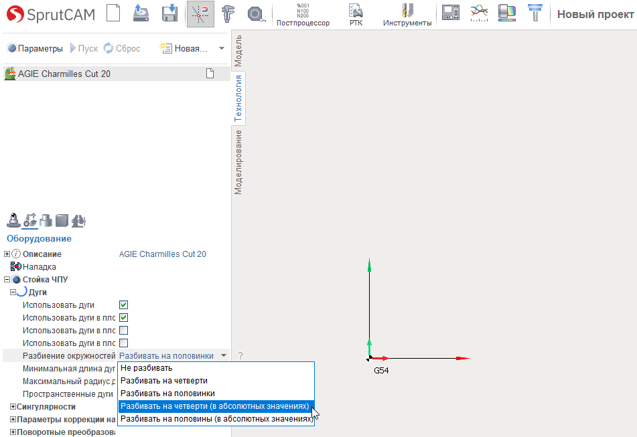Click the Новая... operation button
This screenshot has height=437, width=637.
tap(184, 48)
